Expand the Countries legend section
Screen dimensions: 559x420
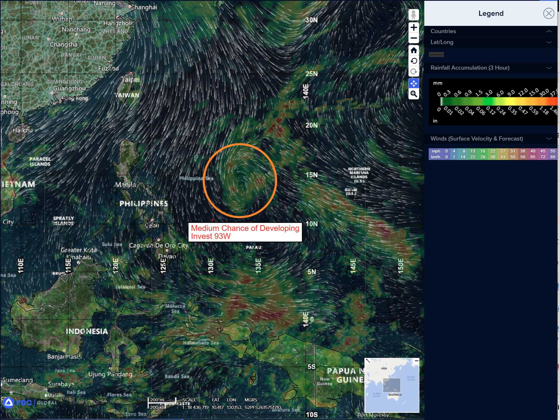tap(549, 31)
